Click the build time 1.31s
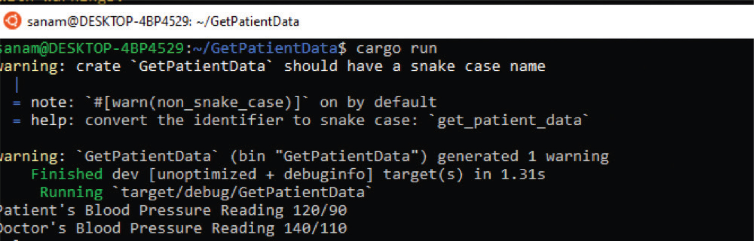The width and height of the screenshot is (754, 241). pos(523,174)
